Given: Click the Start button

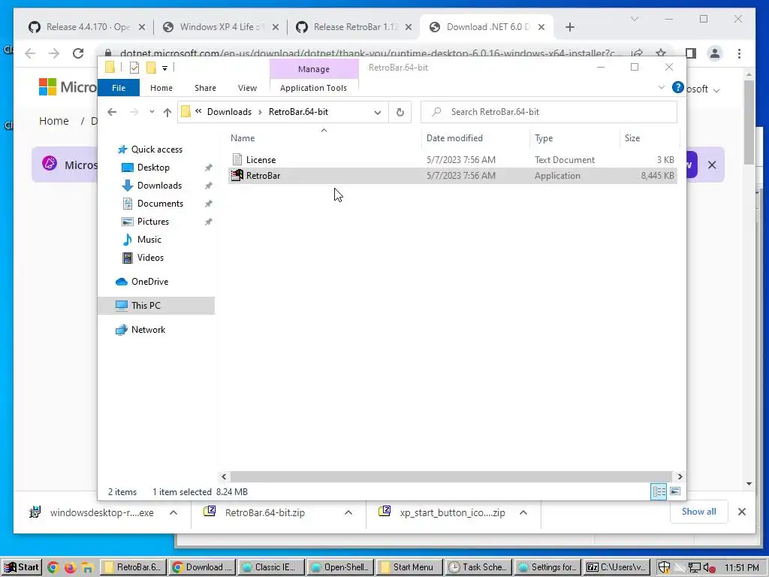Looking at the screenshot, I should click(x=22, y=567).
